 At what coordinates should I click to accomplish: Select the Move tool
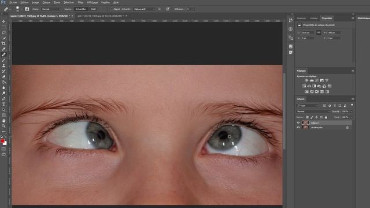pyautogui.click(x=3, y=21)
